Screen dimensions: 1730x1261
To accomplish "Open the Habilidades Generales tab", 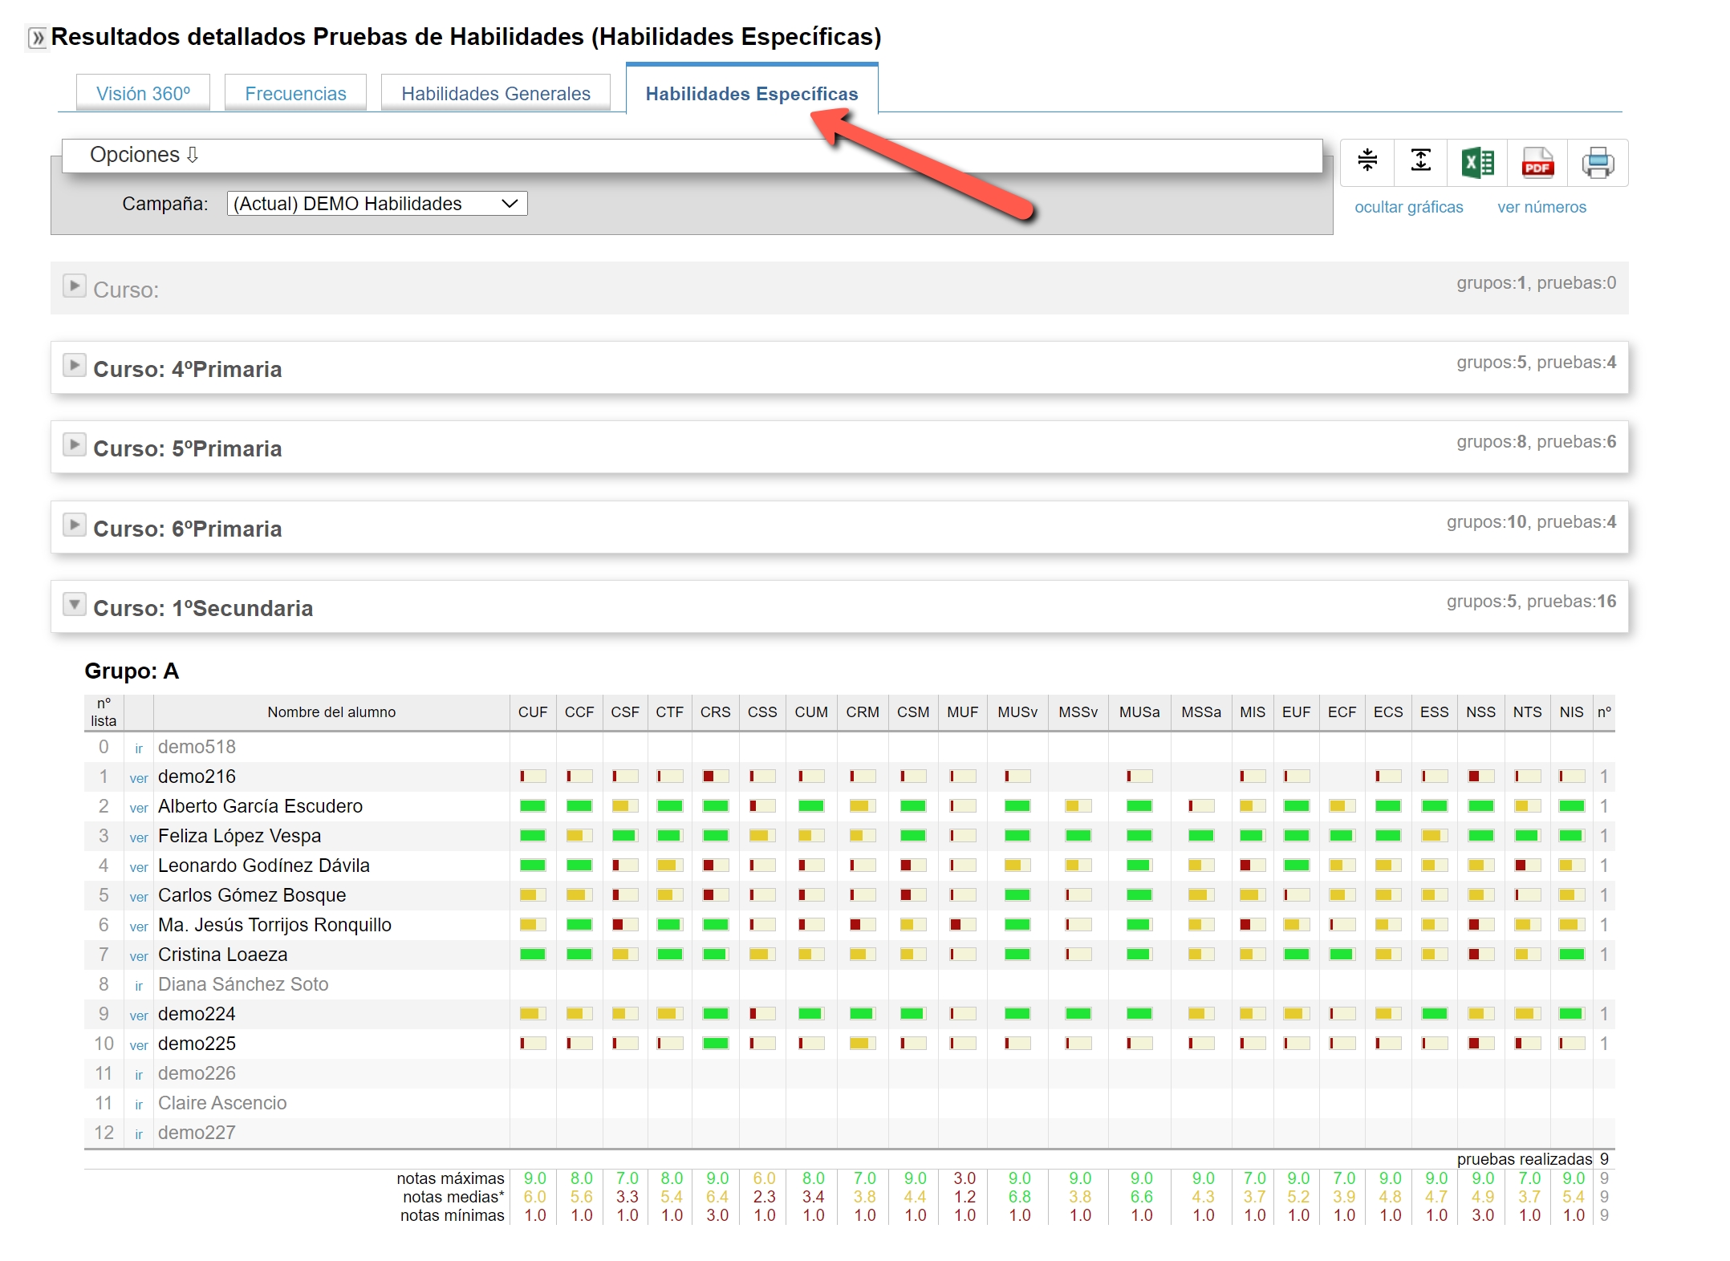I will click(495, 94).
